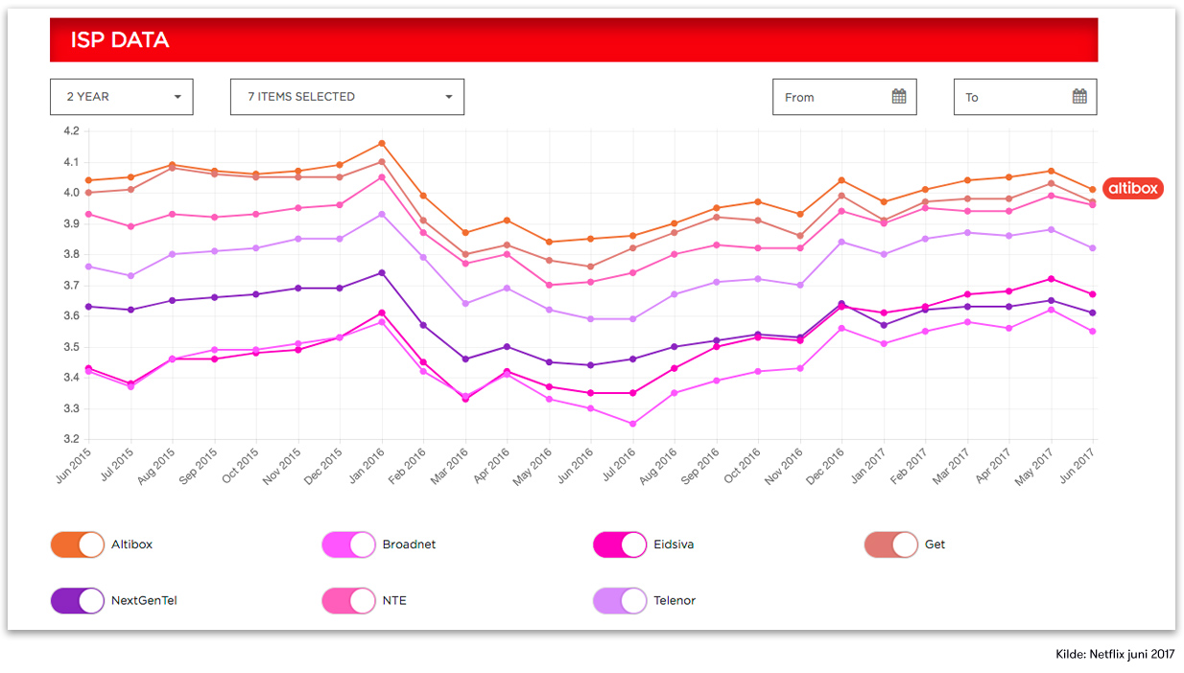Click the ISP DATA header title

click(x=120, y=40)
